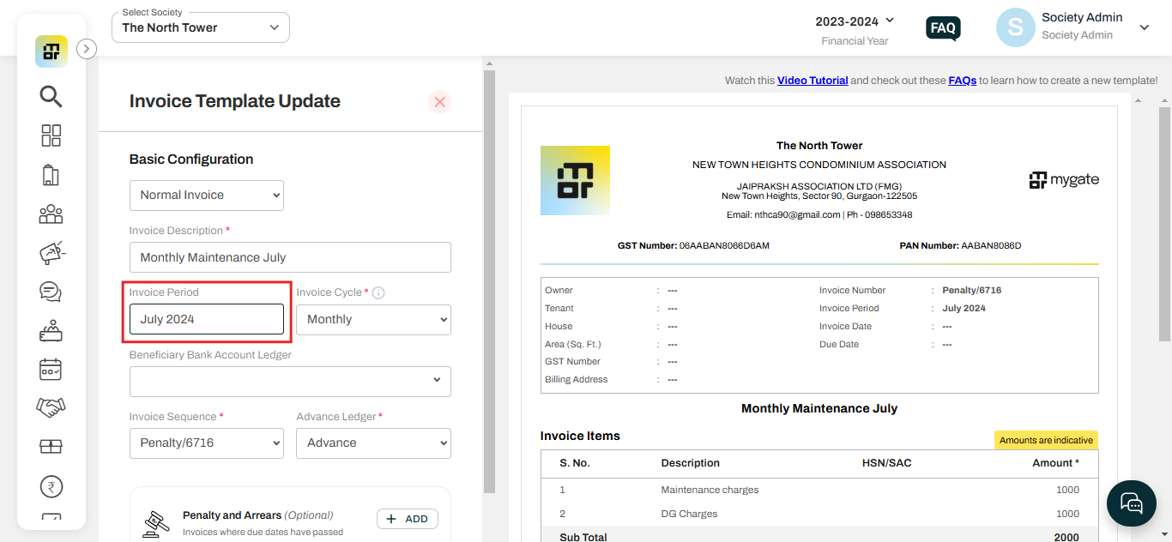Image resolution: width=1172 pixels, height=542 pixels.
Task: Click the Society Admin avatar
Action: pos(1015,27)
